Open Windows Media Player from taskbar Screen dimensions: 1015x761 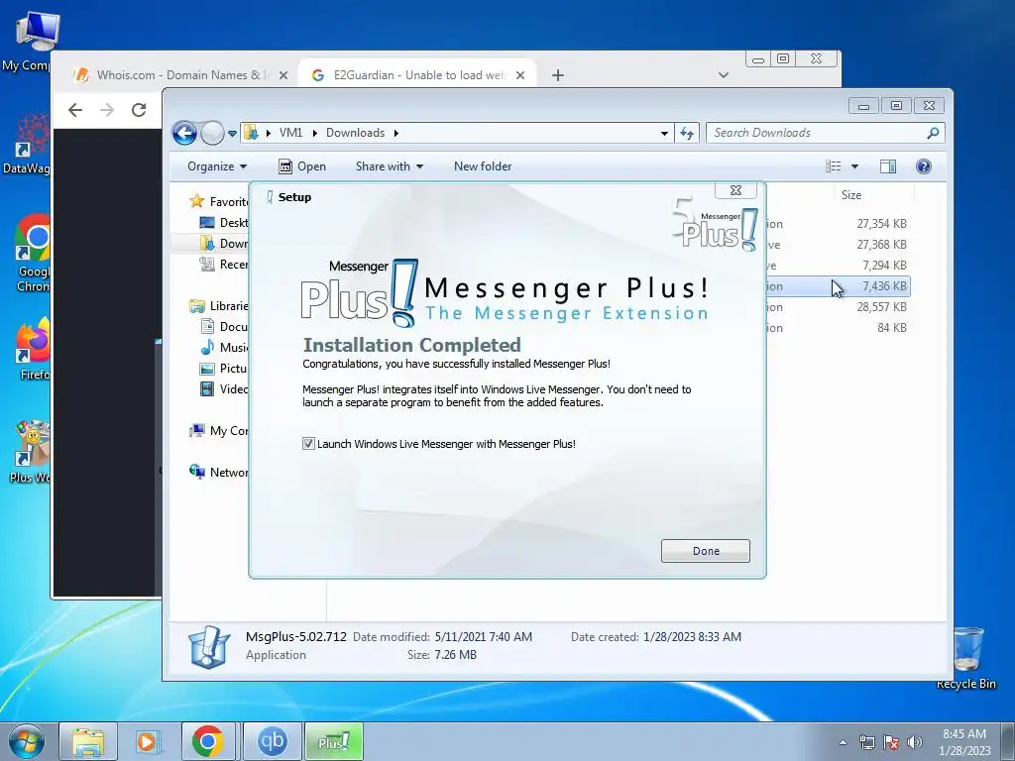pos(148,741)
